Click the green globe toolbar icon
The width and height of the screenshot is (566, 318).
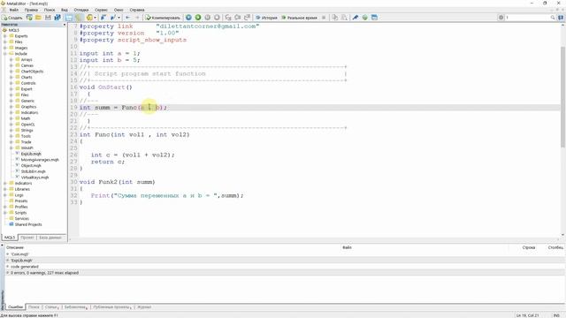(365, 18)
